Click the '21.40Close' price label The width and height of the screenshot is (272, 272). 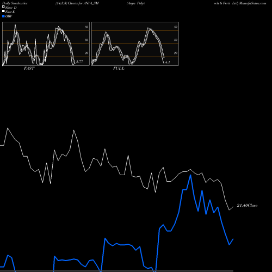click(247, 206)
